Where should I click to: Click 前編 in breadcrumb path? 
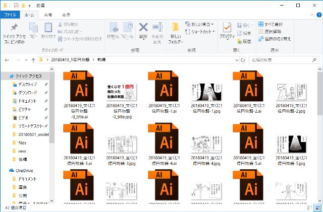pyautogui.click(x=101, y=60)
